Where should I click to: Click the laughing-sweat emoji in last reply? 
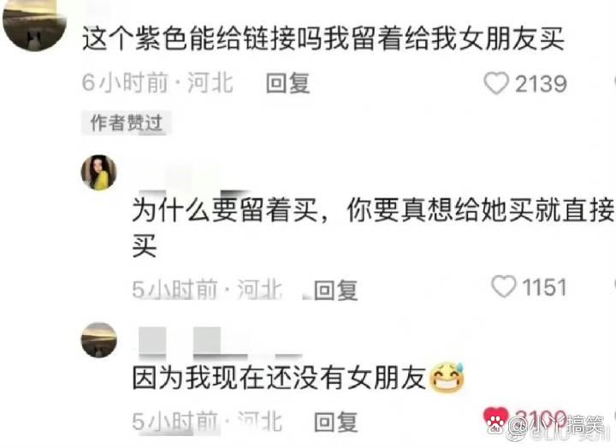[447, 378]
